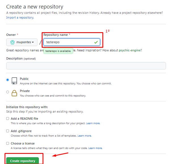Image resolution: width=179 pixels, height=164 pixels.
Task: Open Learn more link for .gitignore templates
Action: click(x=85, y=135)
